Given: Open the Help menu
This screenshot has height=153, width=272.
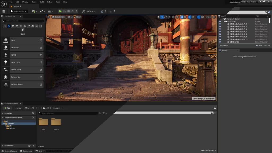Looking at the screenshot, I should tap(65, 2).
